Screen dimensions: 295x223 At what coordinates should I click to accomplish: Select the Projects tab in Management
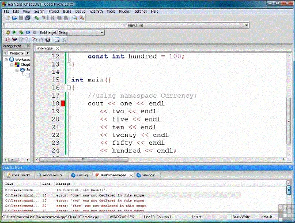pos(17,53)
